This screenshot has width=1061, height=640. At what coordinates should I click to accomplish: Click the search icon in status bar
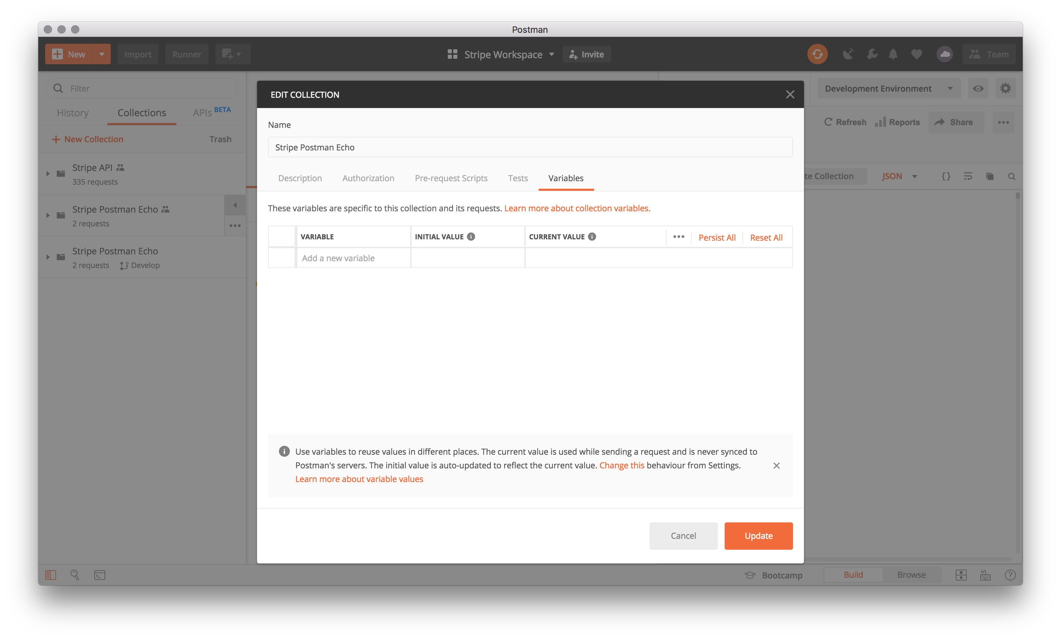75,575
